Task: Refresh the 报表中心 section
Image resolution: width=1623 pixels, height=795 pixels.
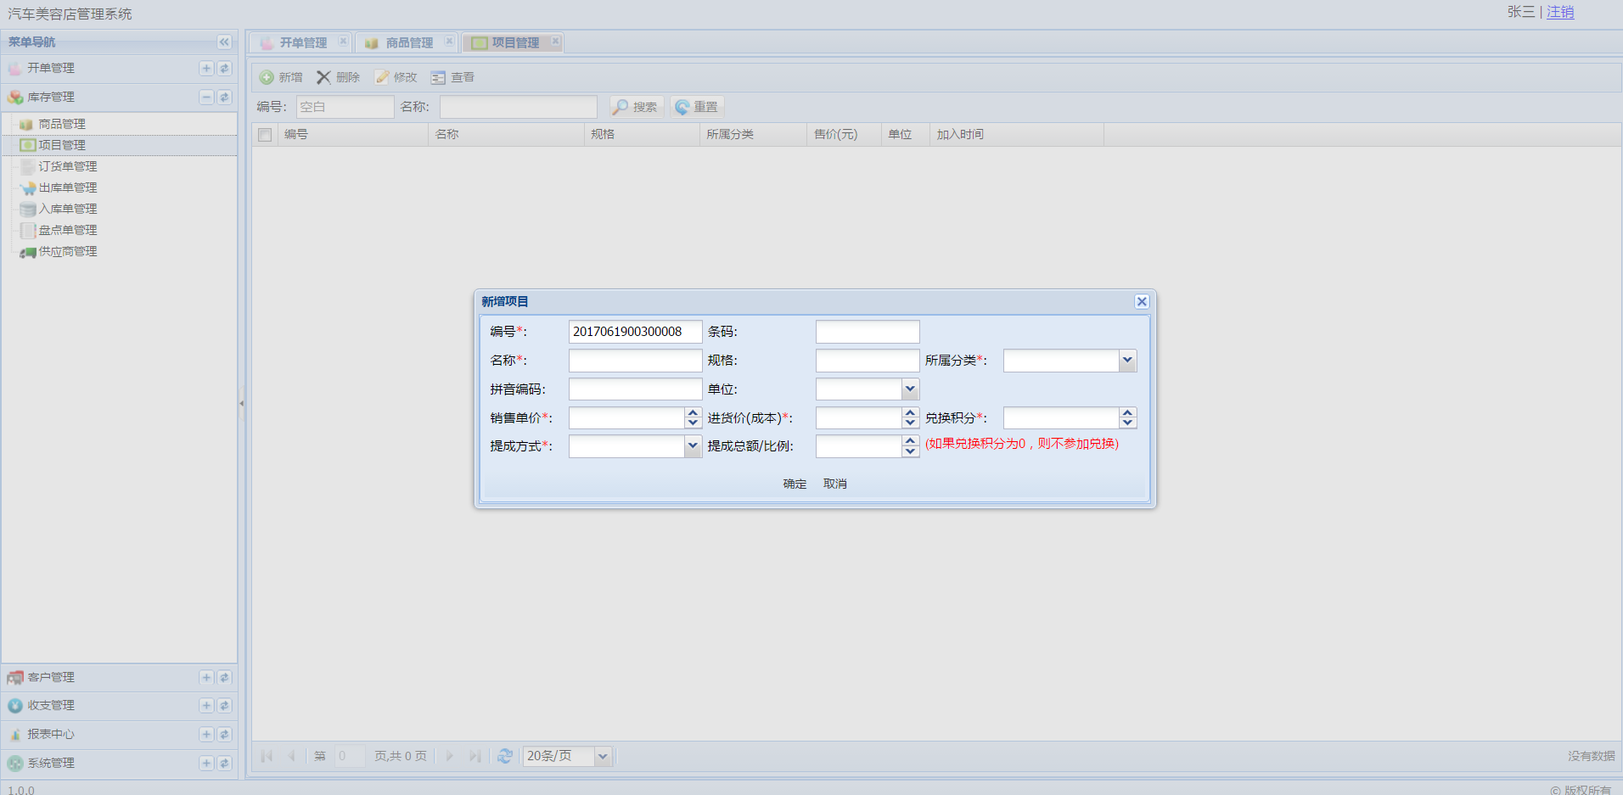Action: click(224, 734)
